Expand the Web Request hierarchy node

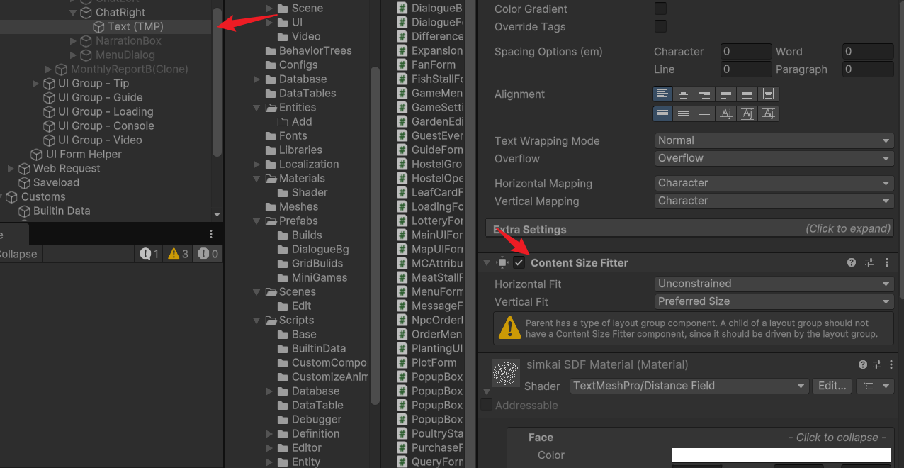click(11, 168)
